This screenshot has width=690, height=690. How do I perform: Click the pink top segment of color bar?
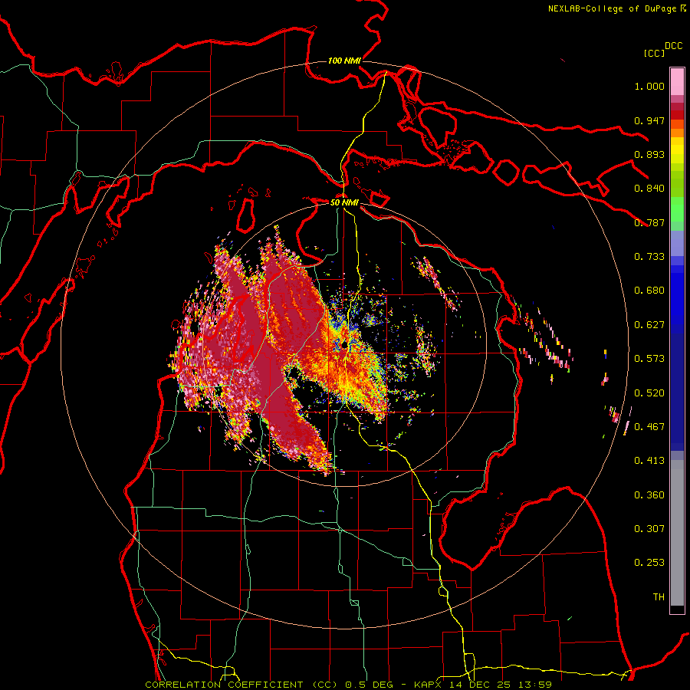[x=677, y=81]
